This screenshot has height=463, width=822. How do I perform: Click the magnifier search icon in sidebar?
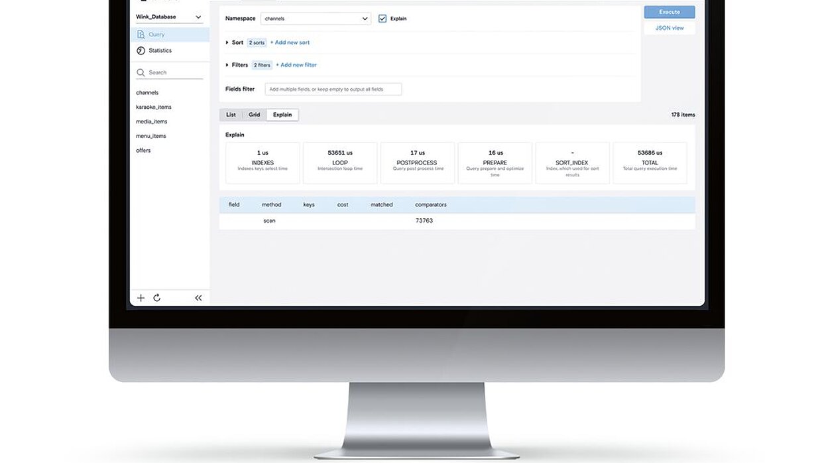[x=141, y=72]
